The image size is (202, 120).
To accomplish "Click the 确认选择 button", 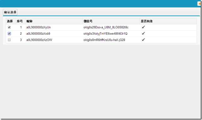I will pos(10,12).
